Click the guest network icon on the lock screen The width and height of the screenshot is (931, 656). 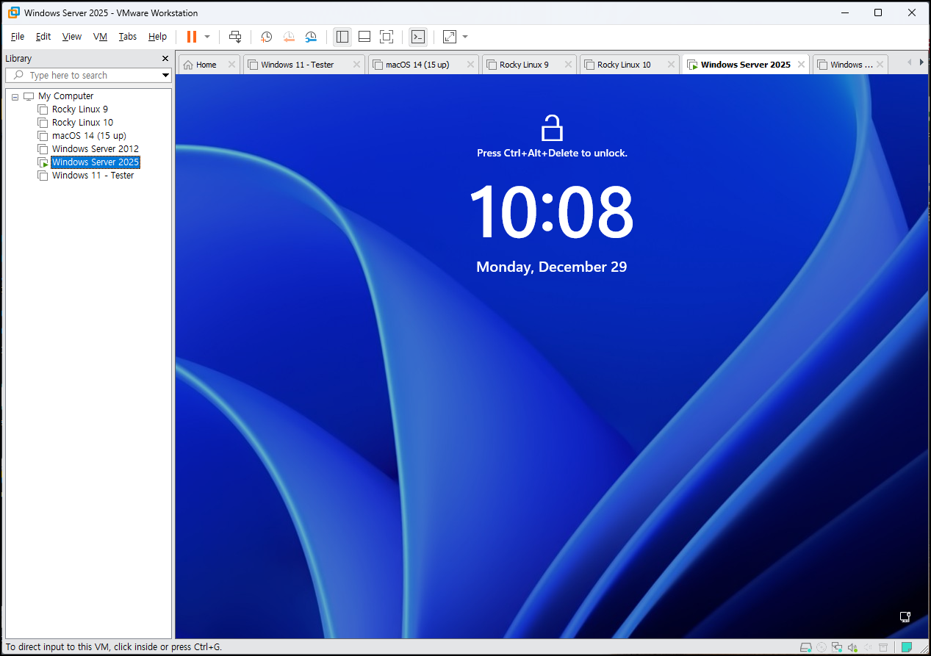(905, 617)
